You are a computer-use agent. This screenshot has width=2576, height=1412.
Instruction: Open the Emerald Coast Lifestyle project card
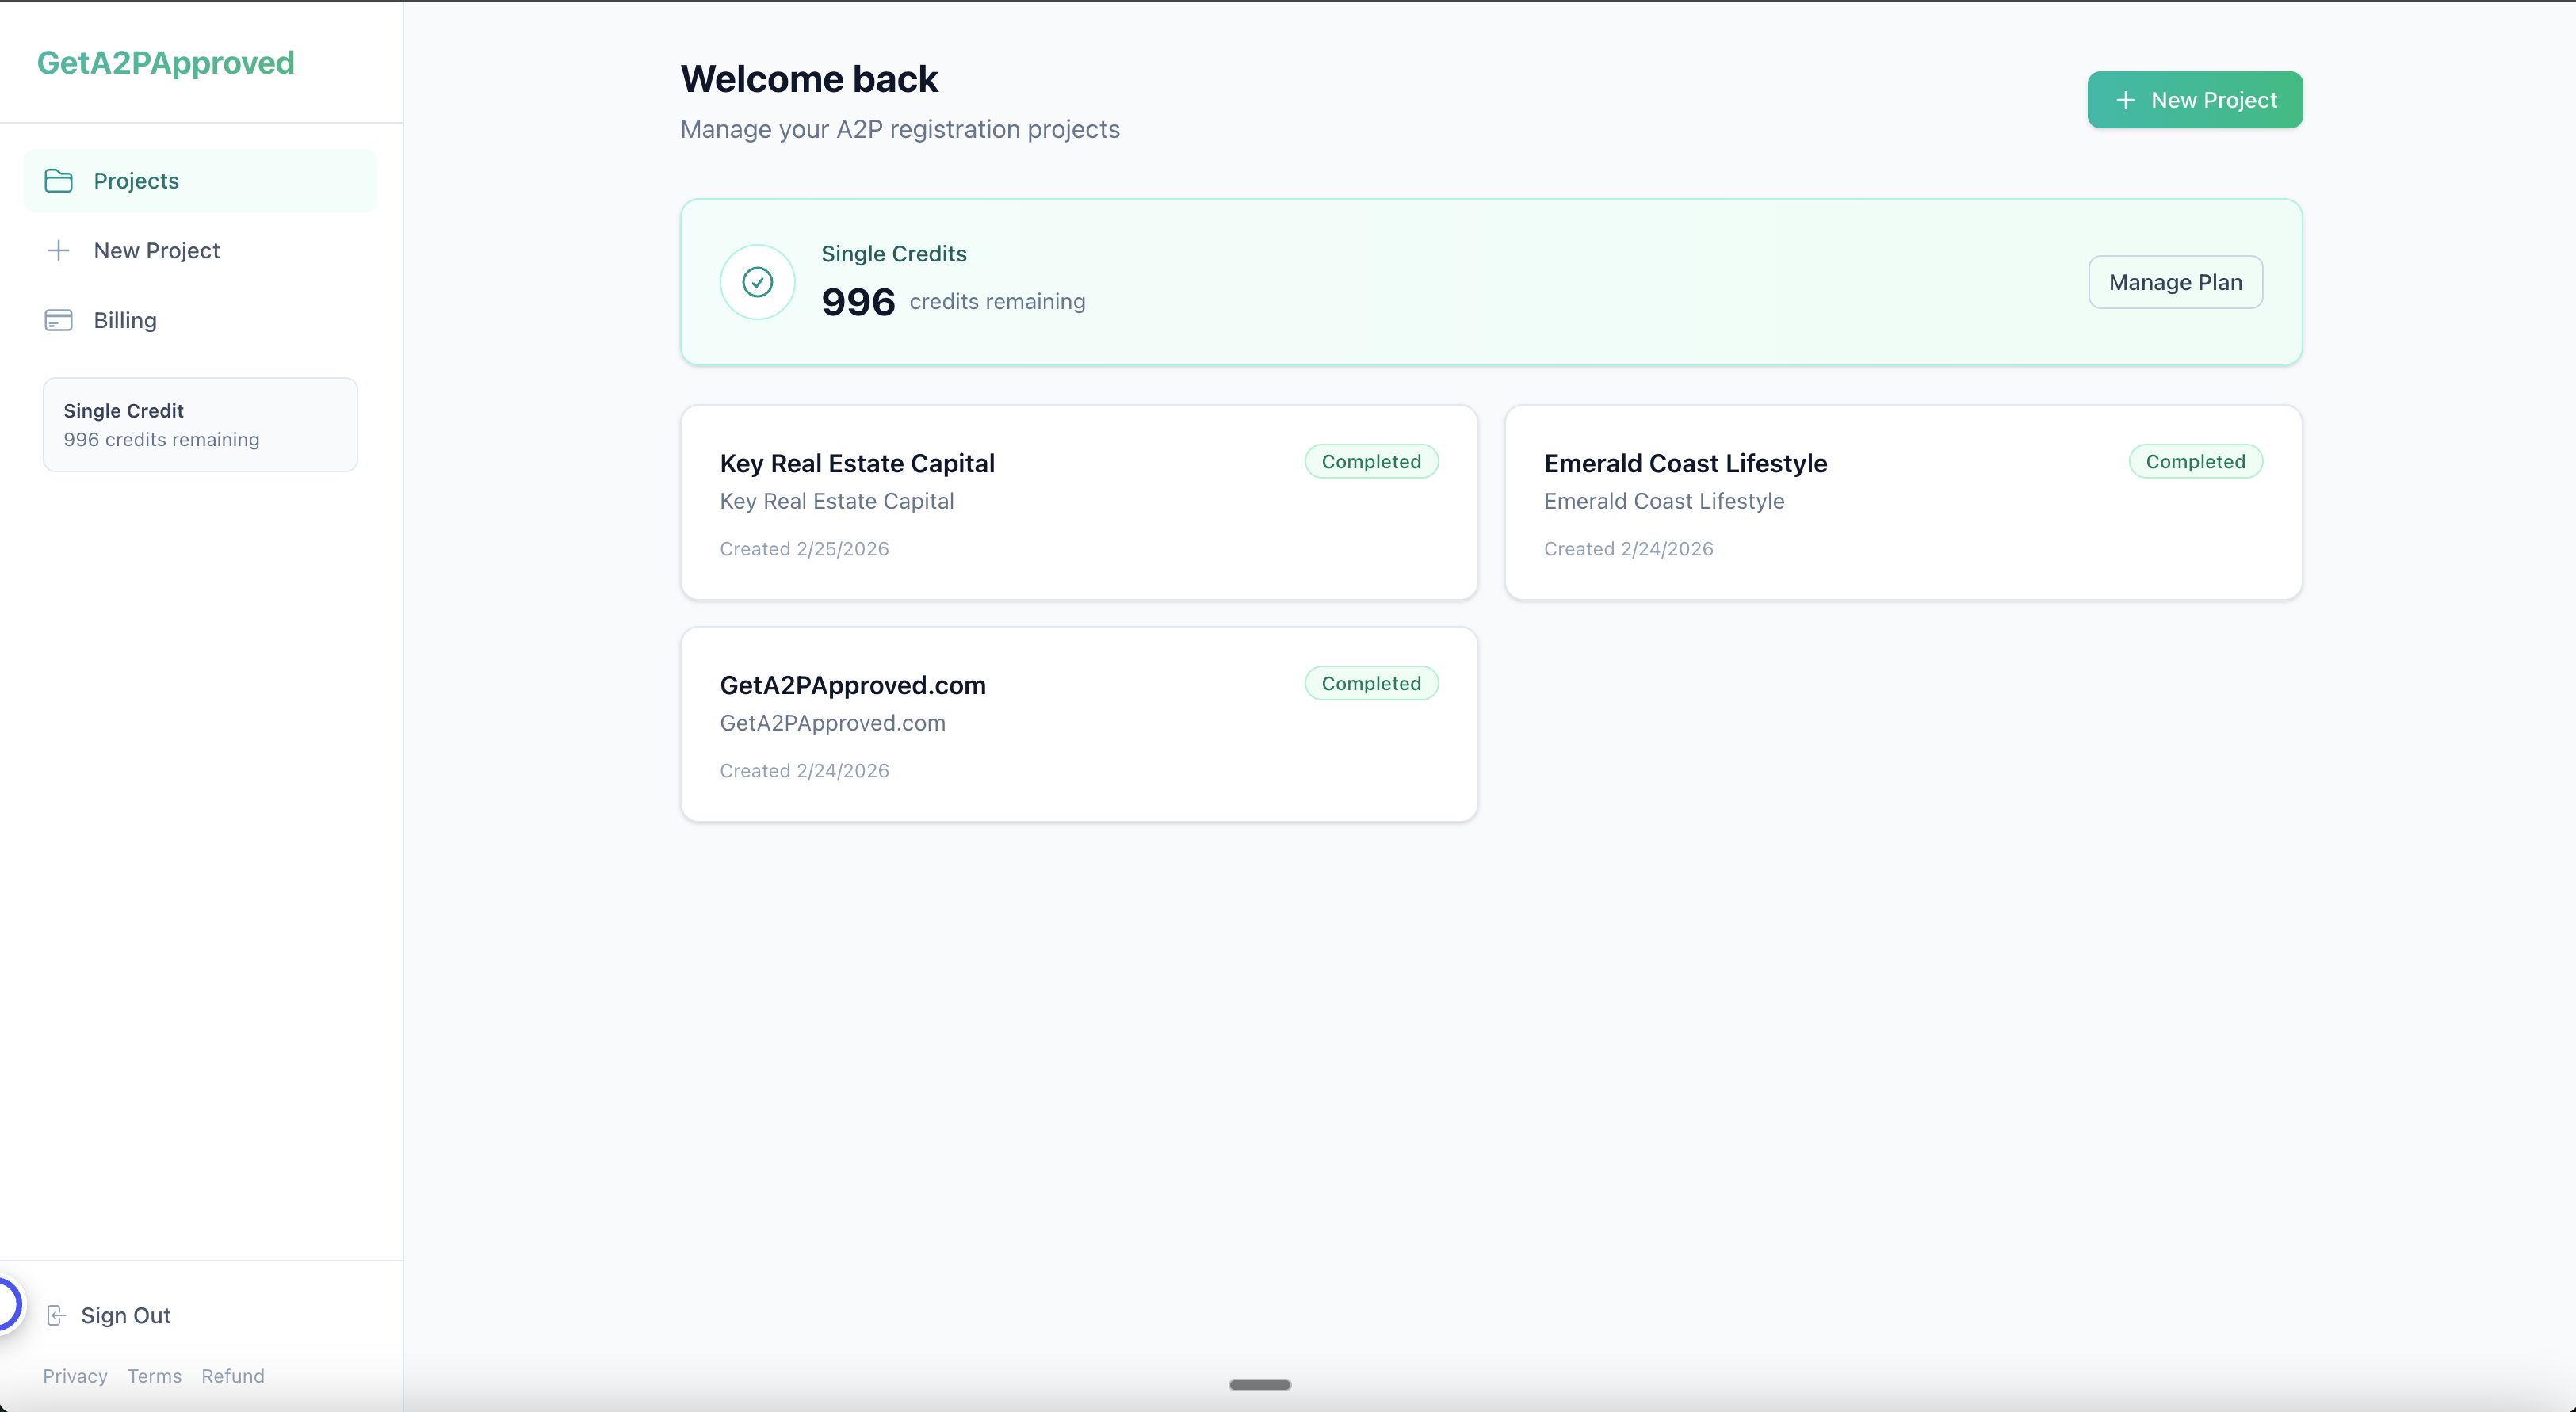coord(1902,502)
